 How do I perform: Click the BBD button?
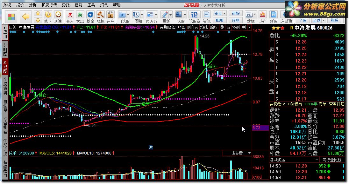pyautogui.click(x=220, y=20)
